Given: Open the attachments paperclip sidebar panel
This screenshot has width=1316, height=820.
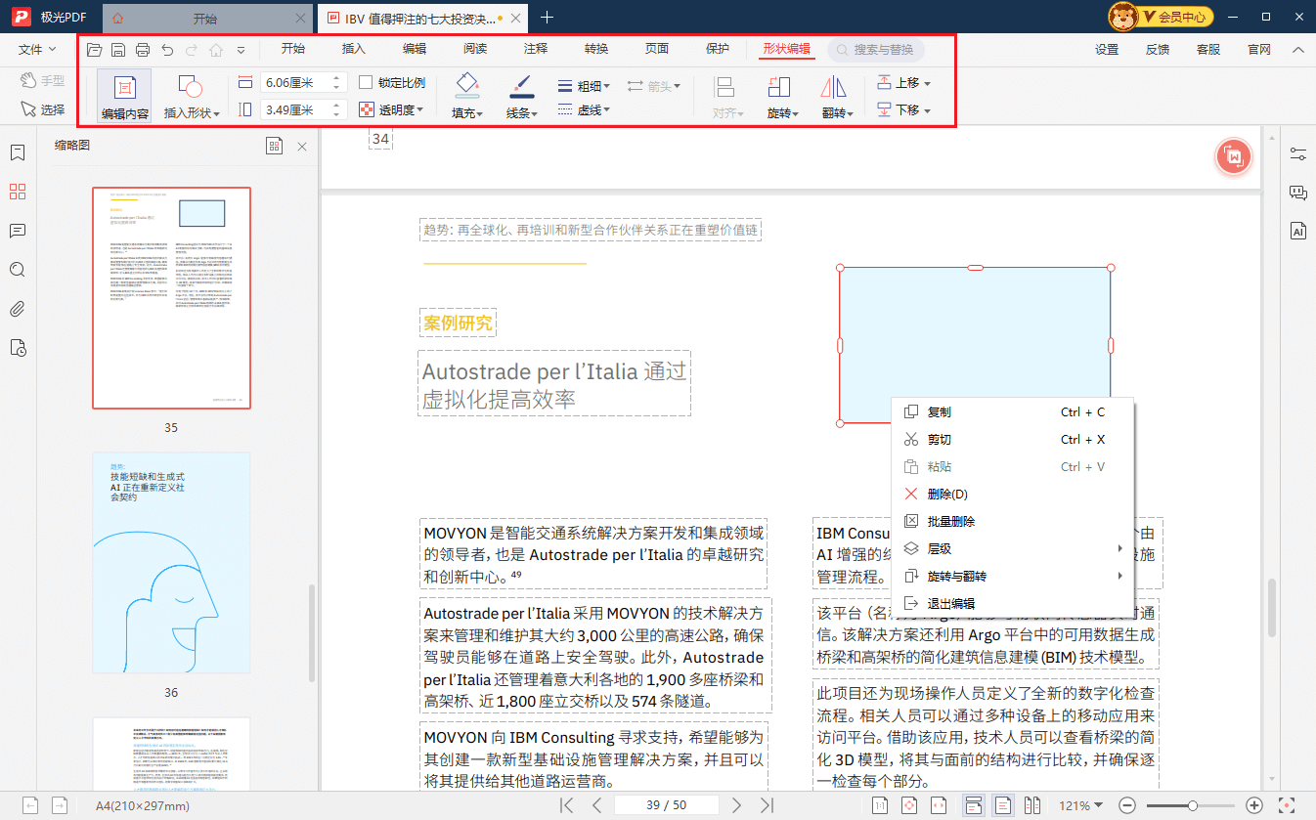Looking at the screenshot, I should tap(17, 310).
